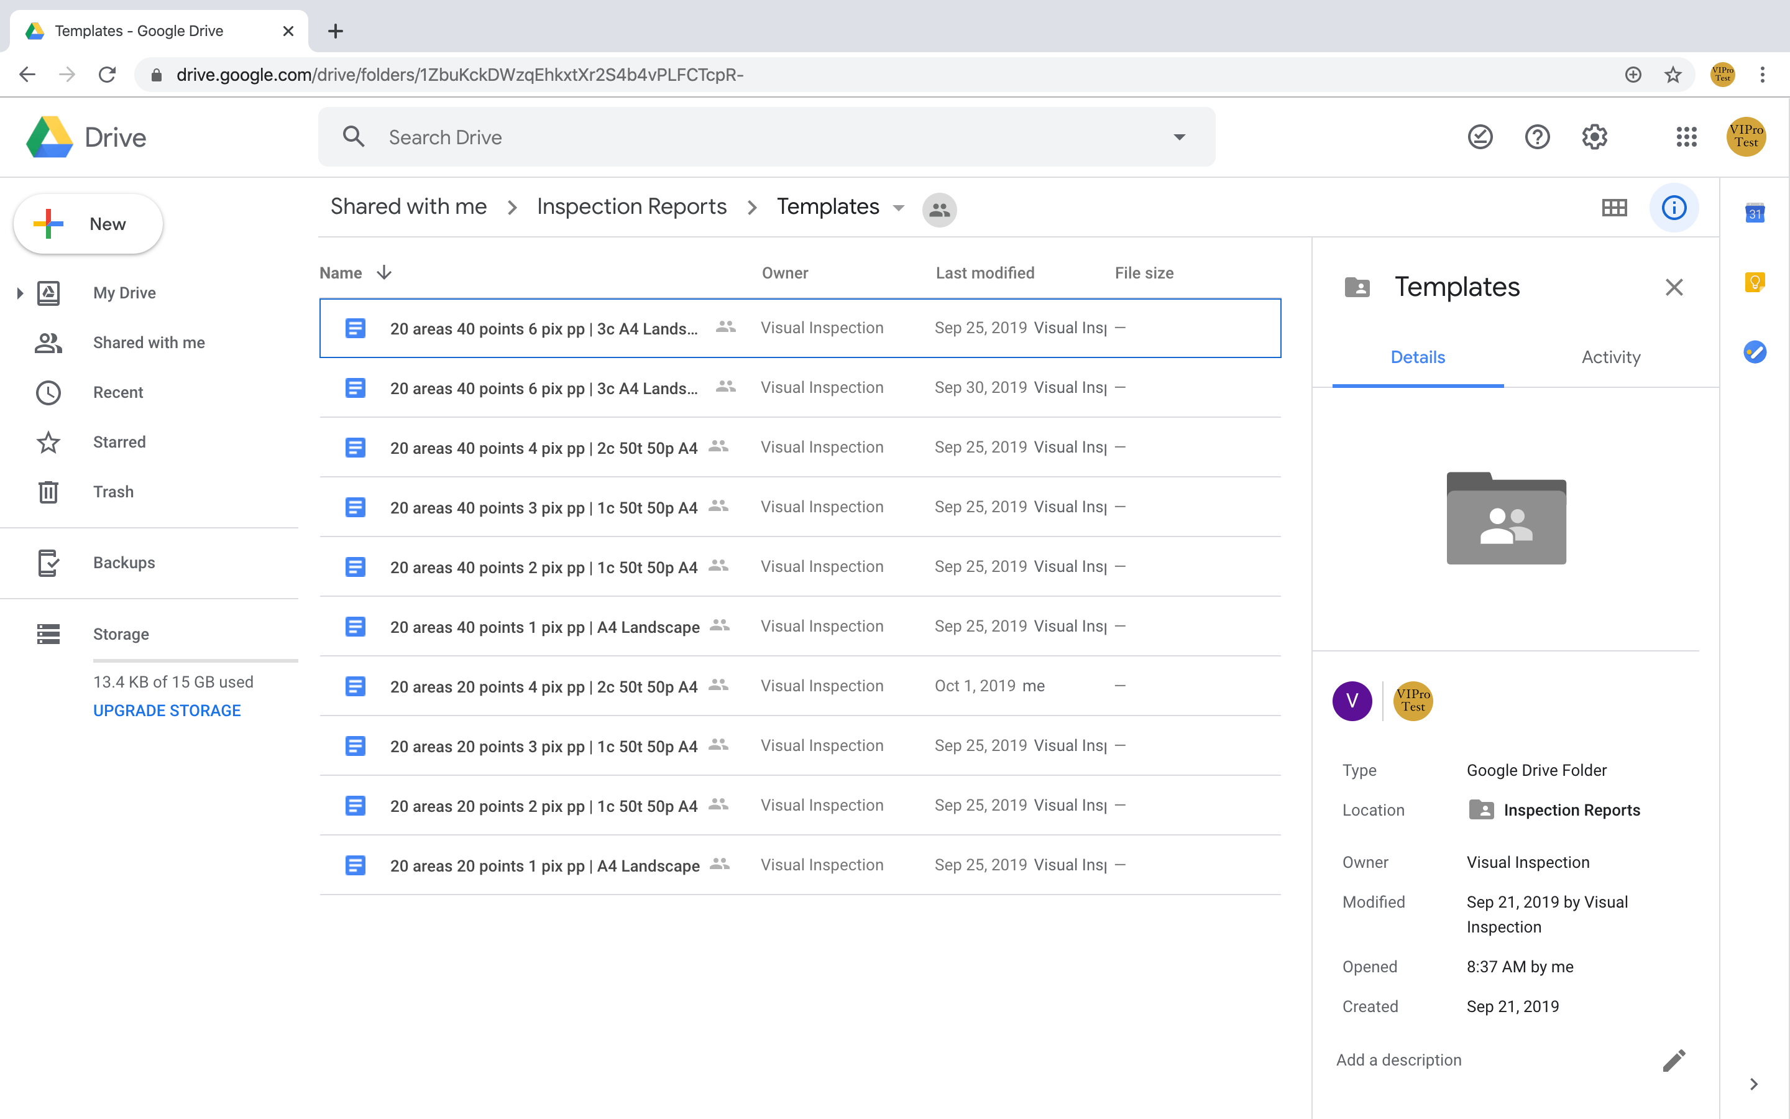This screenshot has height=1119, width=1790.
Task: Switch to grid view layout
Action: pos(1614,208)
